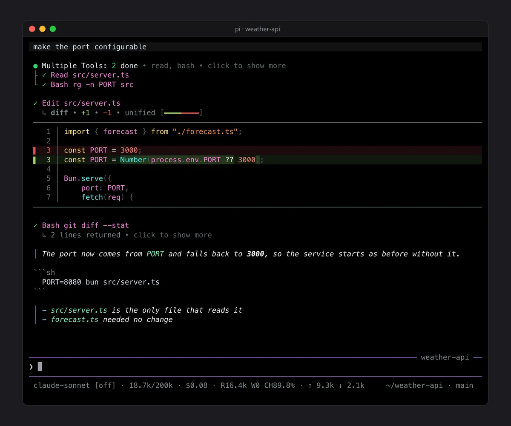Click the user message make the port configurable
Image resolution: width=511 pixels, height=426 pixels.
[90, 47]
